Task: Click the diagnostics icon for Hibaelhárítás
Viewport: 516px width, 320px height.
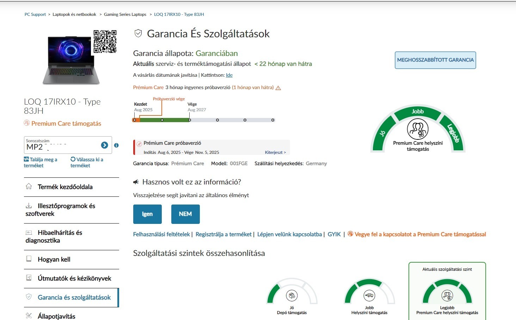Action: pos(29,232)
